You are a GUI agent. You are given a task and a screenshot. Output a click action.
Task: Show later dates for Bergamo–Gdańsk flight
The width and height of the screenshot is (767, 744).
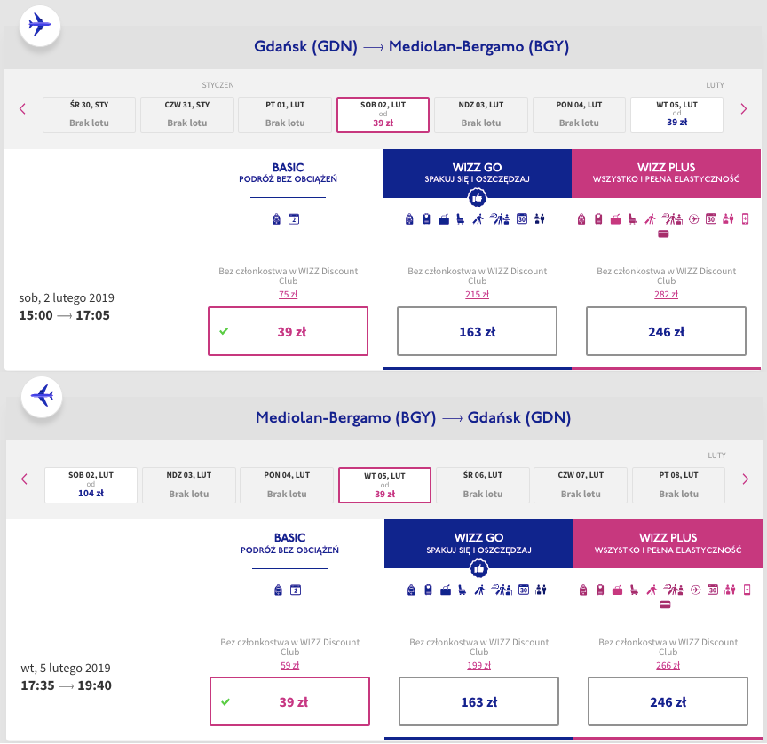745,479
